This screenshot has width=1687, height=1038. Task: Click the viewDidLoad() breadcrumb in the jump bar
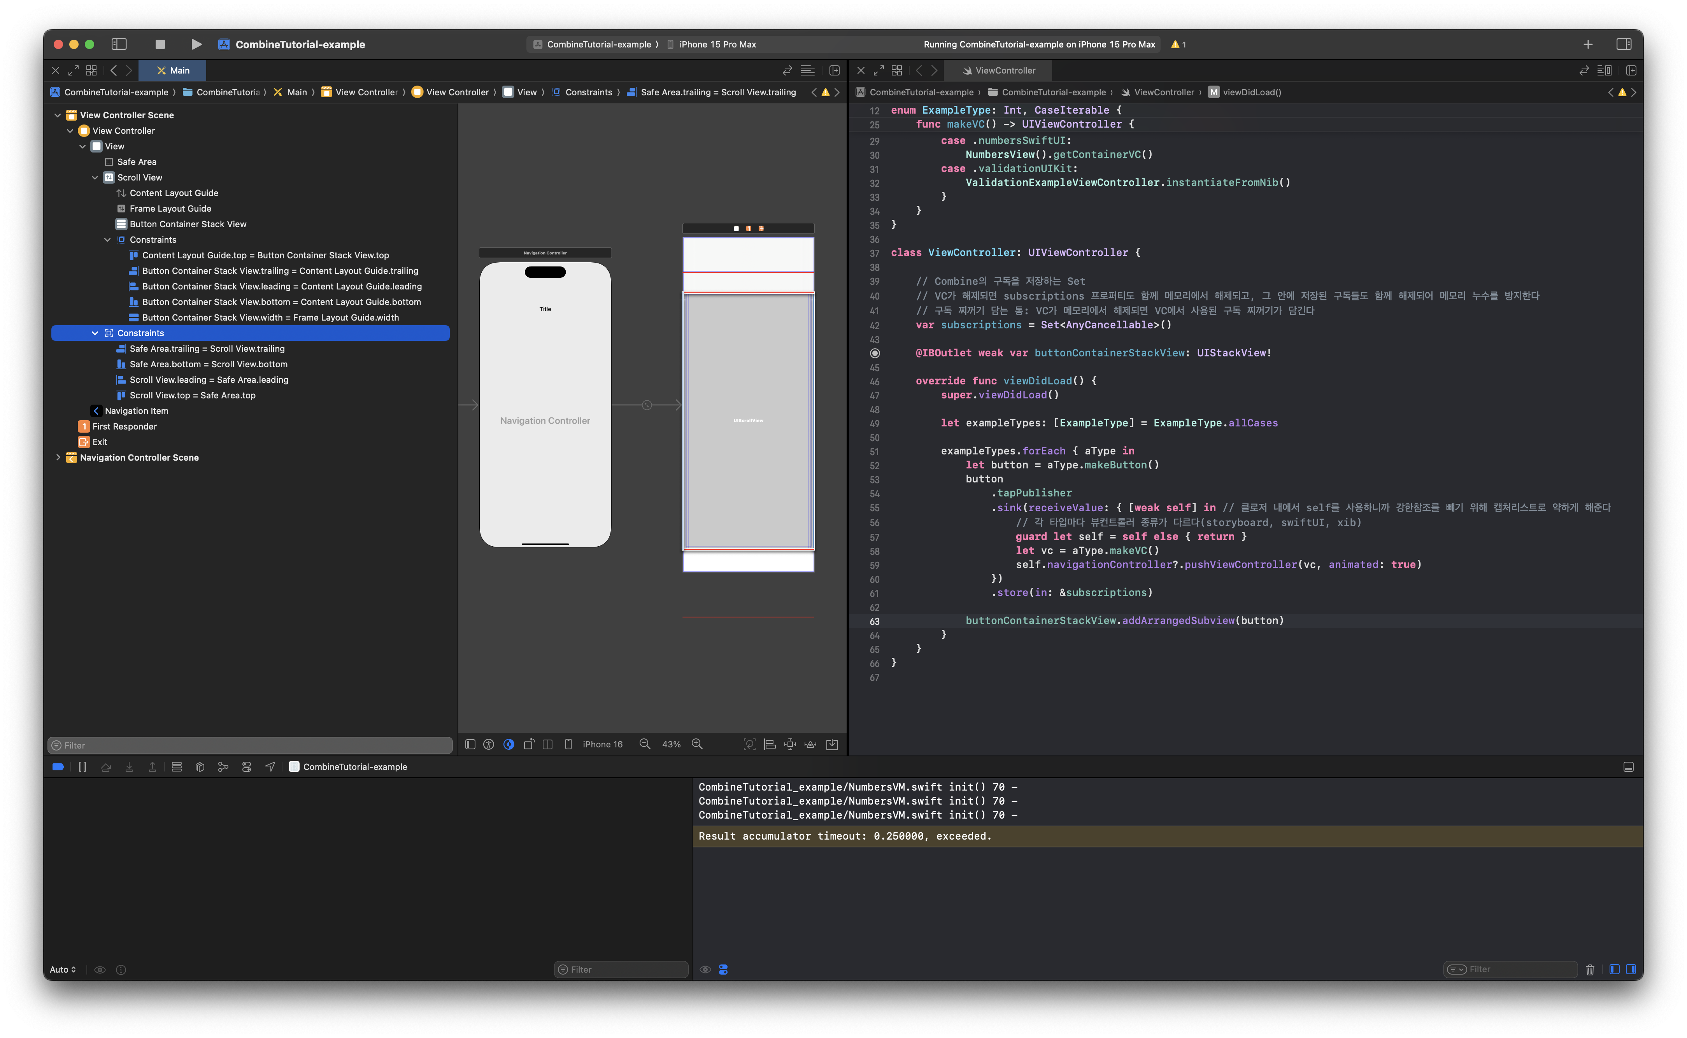tap(1245, 92)
